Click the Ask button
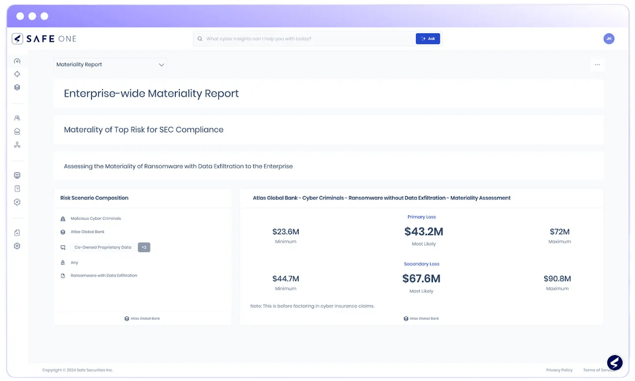The width and height of the screenshot is (635, 381). [x=428, y=39]
